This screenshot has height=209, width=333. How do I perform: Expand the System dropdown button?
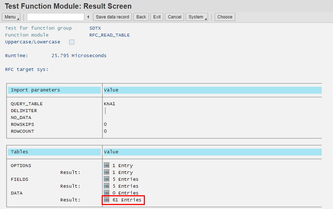(x=196, y=17)
